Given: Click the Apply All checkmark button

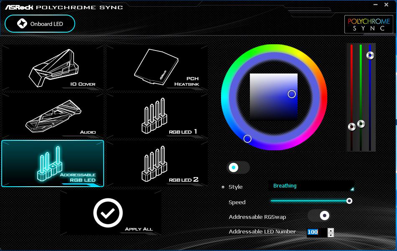Looking at the screenshot, I should [x=108, y=213].
